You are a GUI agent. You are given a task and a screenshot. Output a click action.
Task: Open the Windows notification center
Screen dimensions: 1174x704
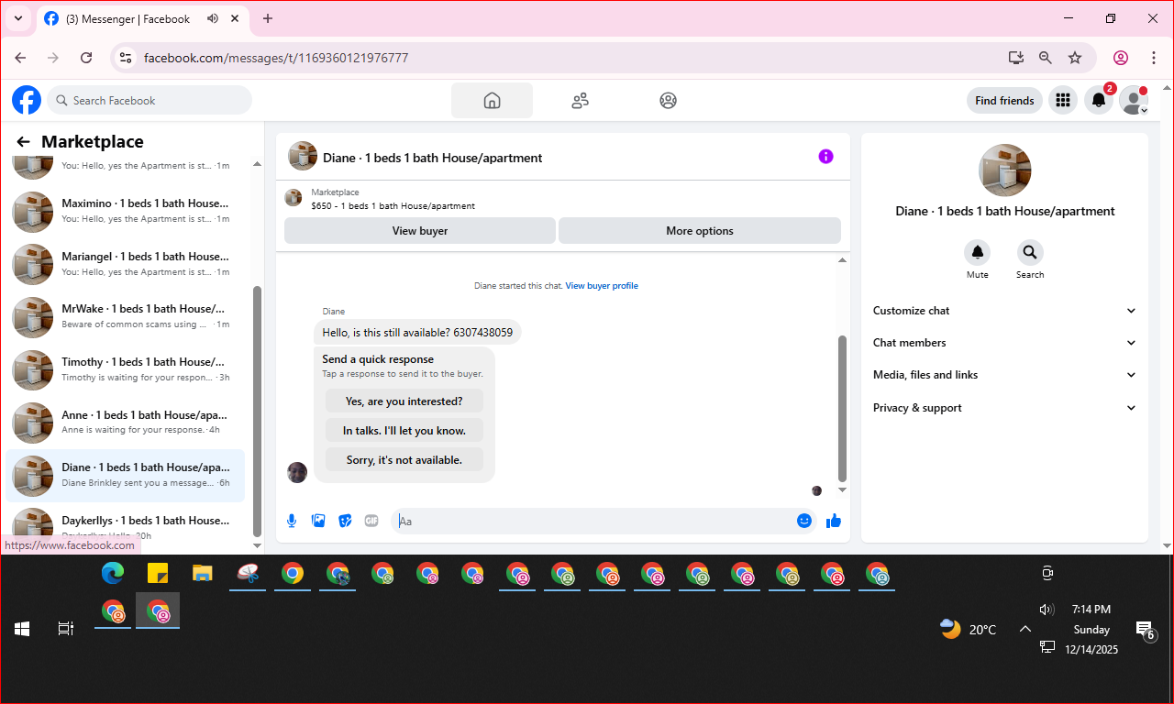1146,630
